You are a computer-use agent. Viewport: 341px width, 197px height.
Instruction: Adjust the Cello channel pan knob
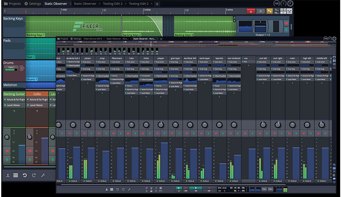30,137
